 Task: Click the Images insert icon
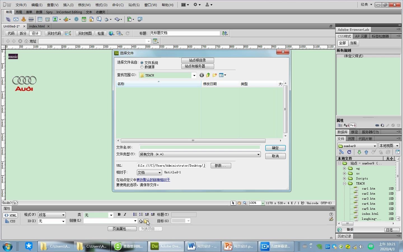point(55,19)
